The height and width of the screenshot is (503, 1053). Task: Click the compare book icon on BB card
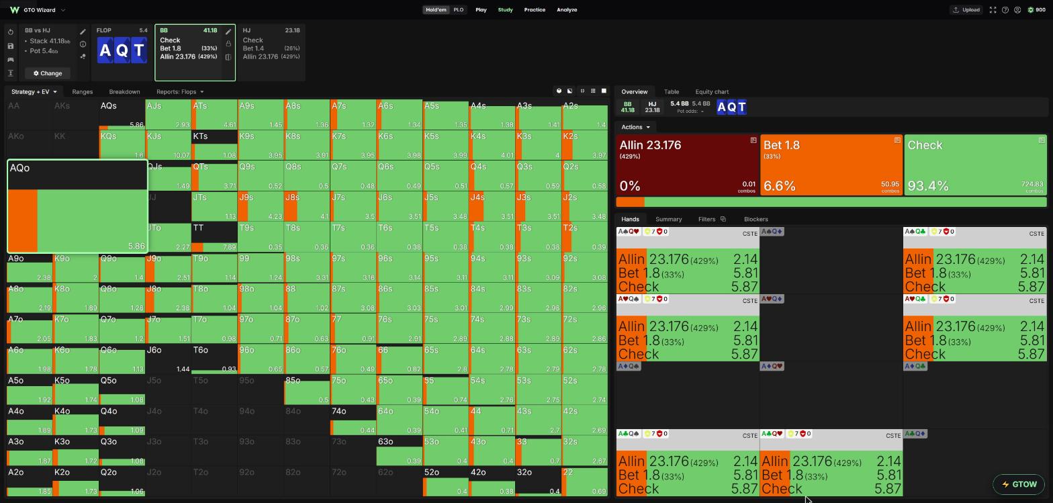(x=228, y=57)
